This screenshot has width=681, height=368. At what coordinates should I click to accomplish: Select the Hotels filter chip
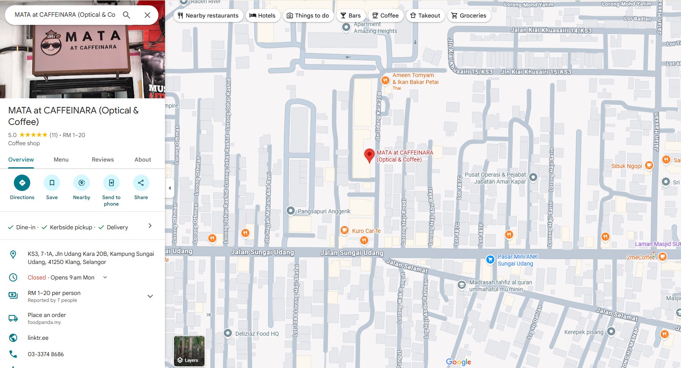[x=263, y=15]
